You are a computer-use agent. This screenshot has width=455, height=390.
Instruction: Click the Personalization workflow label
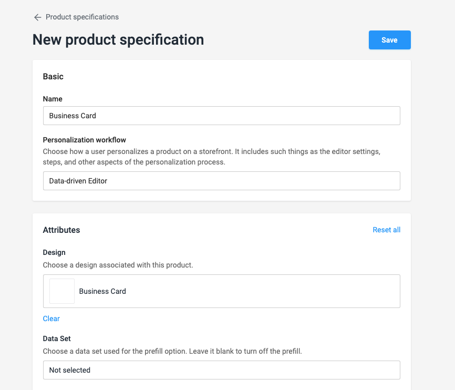[x=84, y=140]
